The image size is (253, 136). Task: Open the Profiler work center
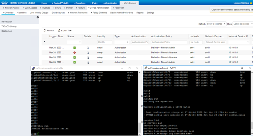68,8
